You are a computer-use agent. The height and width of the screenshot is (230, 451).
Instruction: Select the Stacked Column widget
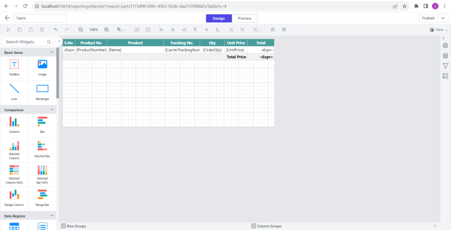[x=14, y=150]
